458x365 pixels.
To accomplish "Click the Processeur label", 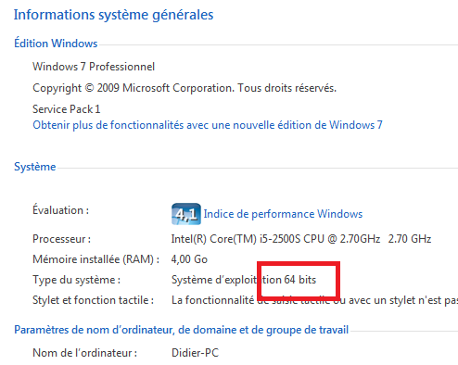I will pyautogui.click(x=61, y=239).
